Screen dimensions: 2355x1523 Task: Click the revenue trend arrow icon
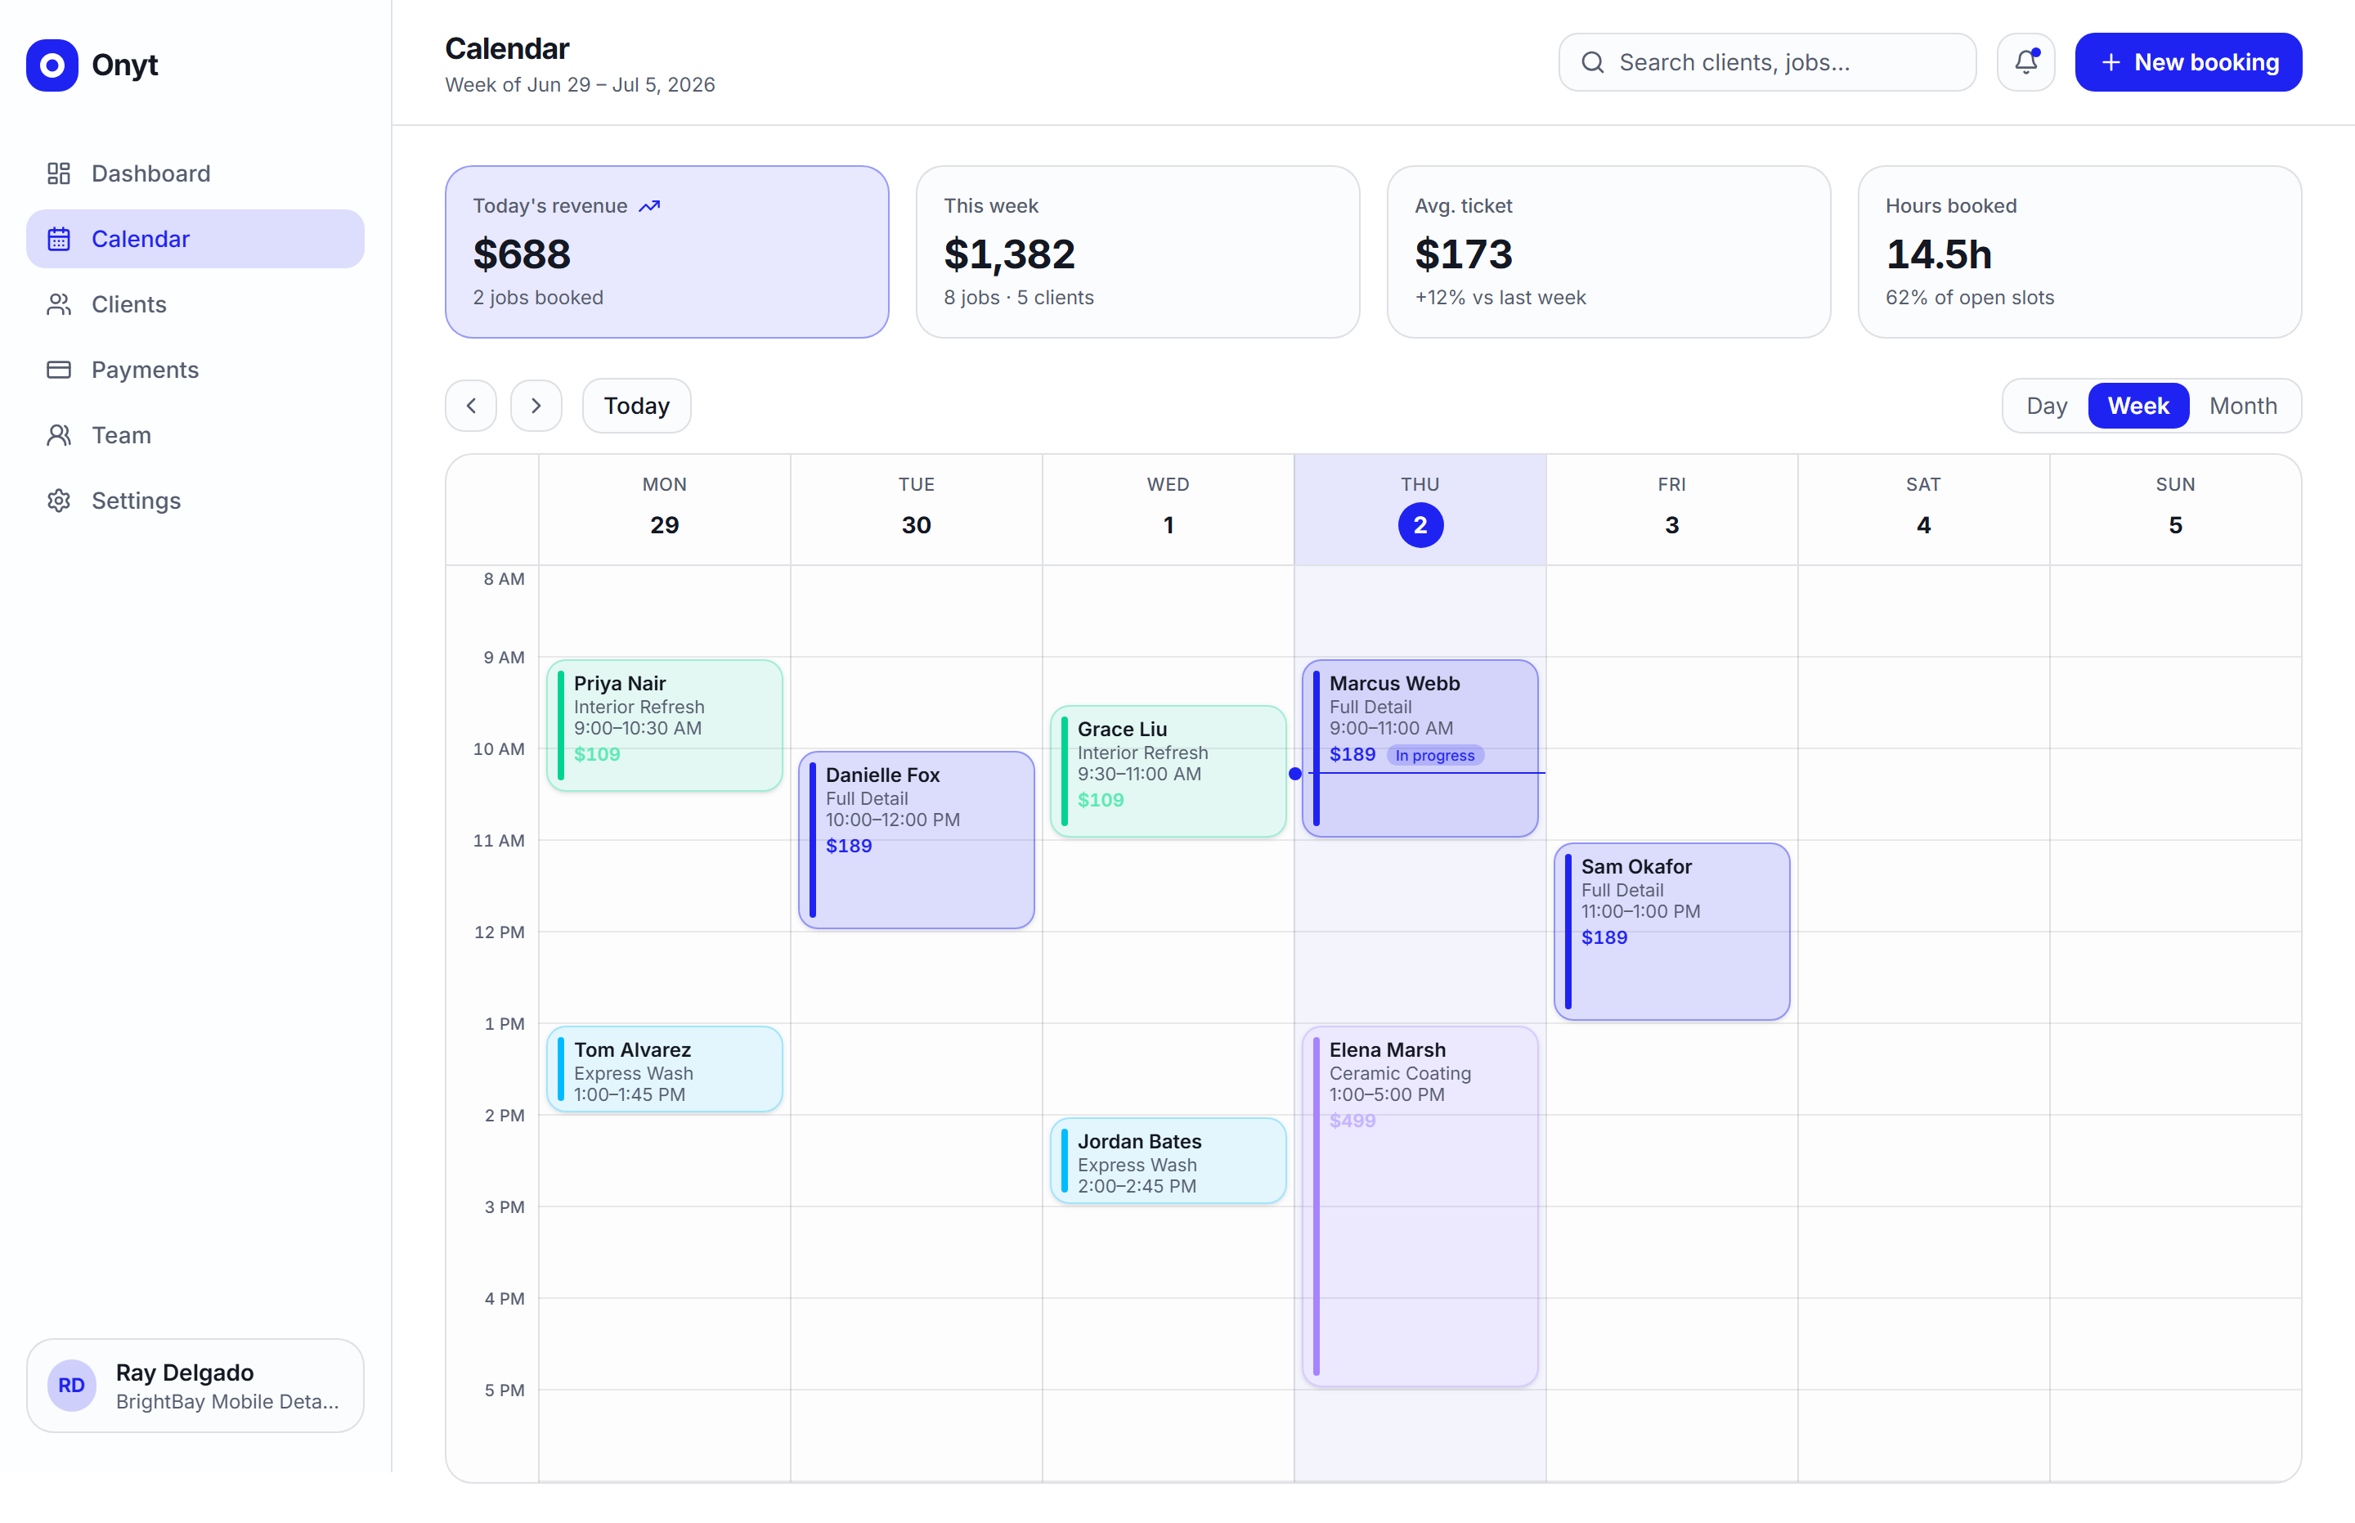(x=649, y=205)
